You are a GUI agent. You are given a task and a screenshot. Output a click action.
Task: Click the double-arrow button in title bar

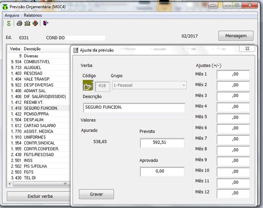click(213, 5)
